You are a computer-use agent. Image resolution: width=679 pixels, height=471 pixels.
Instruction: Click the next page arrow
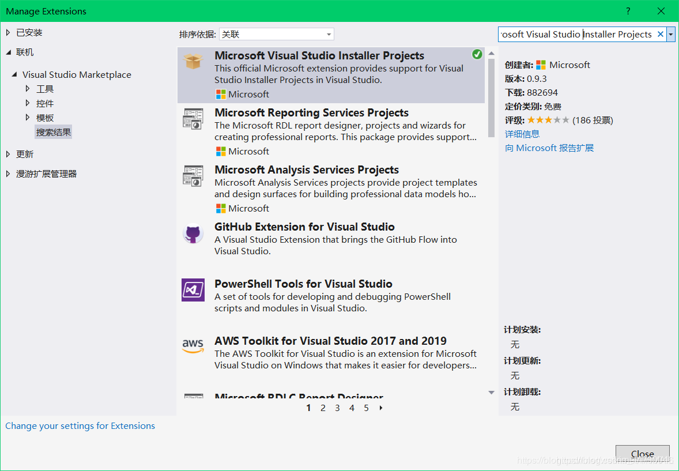pos(381,408)
